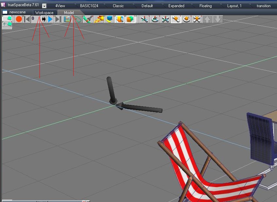This screenshot has width=277, height=202.
Task: Click the black double-arrow icon beside the frame field
Action: coord(43,19)
